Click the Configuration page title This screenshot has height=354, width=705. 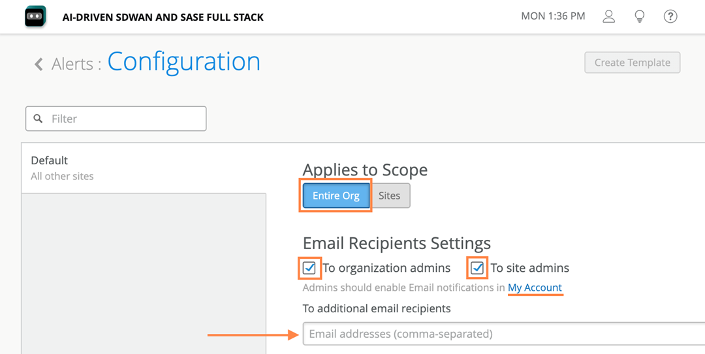[183, 62]
